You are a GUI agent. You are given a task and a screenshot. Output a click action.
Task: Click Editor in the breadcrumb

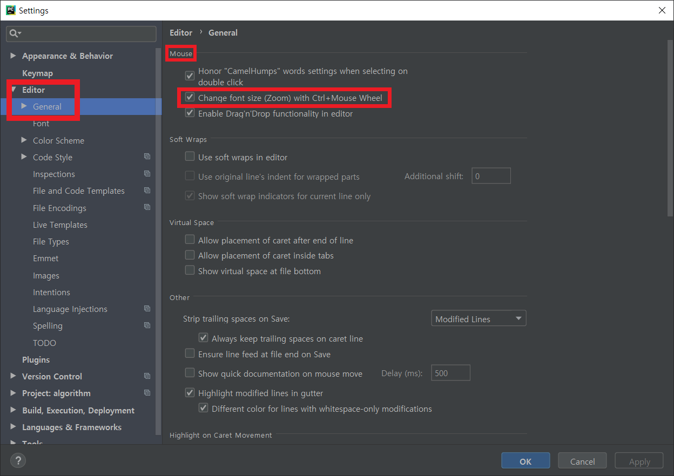tap(181, 32)
